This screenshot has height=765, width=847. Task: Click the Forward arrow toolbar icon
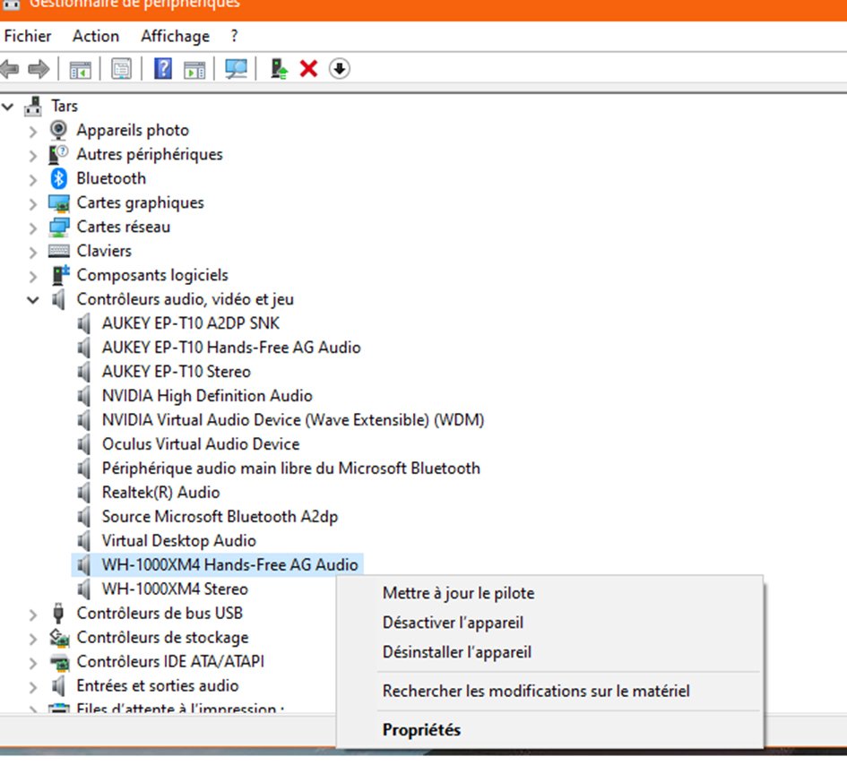[39, 69]
